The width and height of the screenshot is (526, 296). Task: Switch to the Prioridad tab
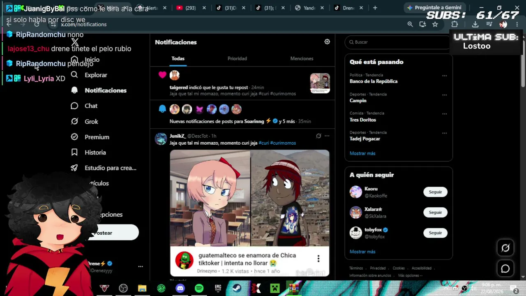[237, 58]
